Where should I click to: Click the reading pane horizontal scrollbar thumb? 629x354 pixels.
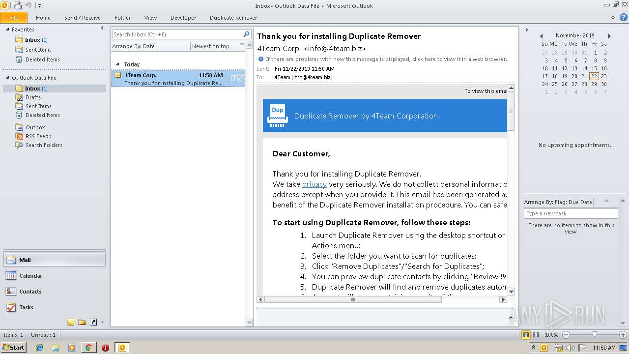(352, 299)
